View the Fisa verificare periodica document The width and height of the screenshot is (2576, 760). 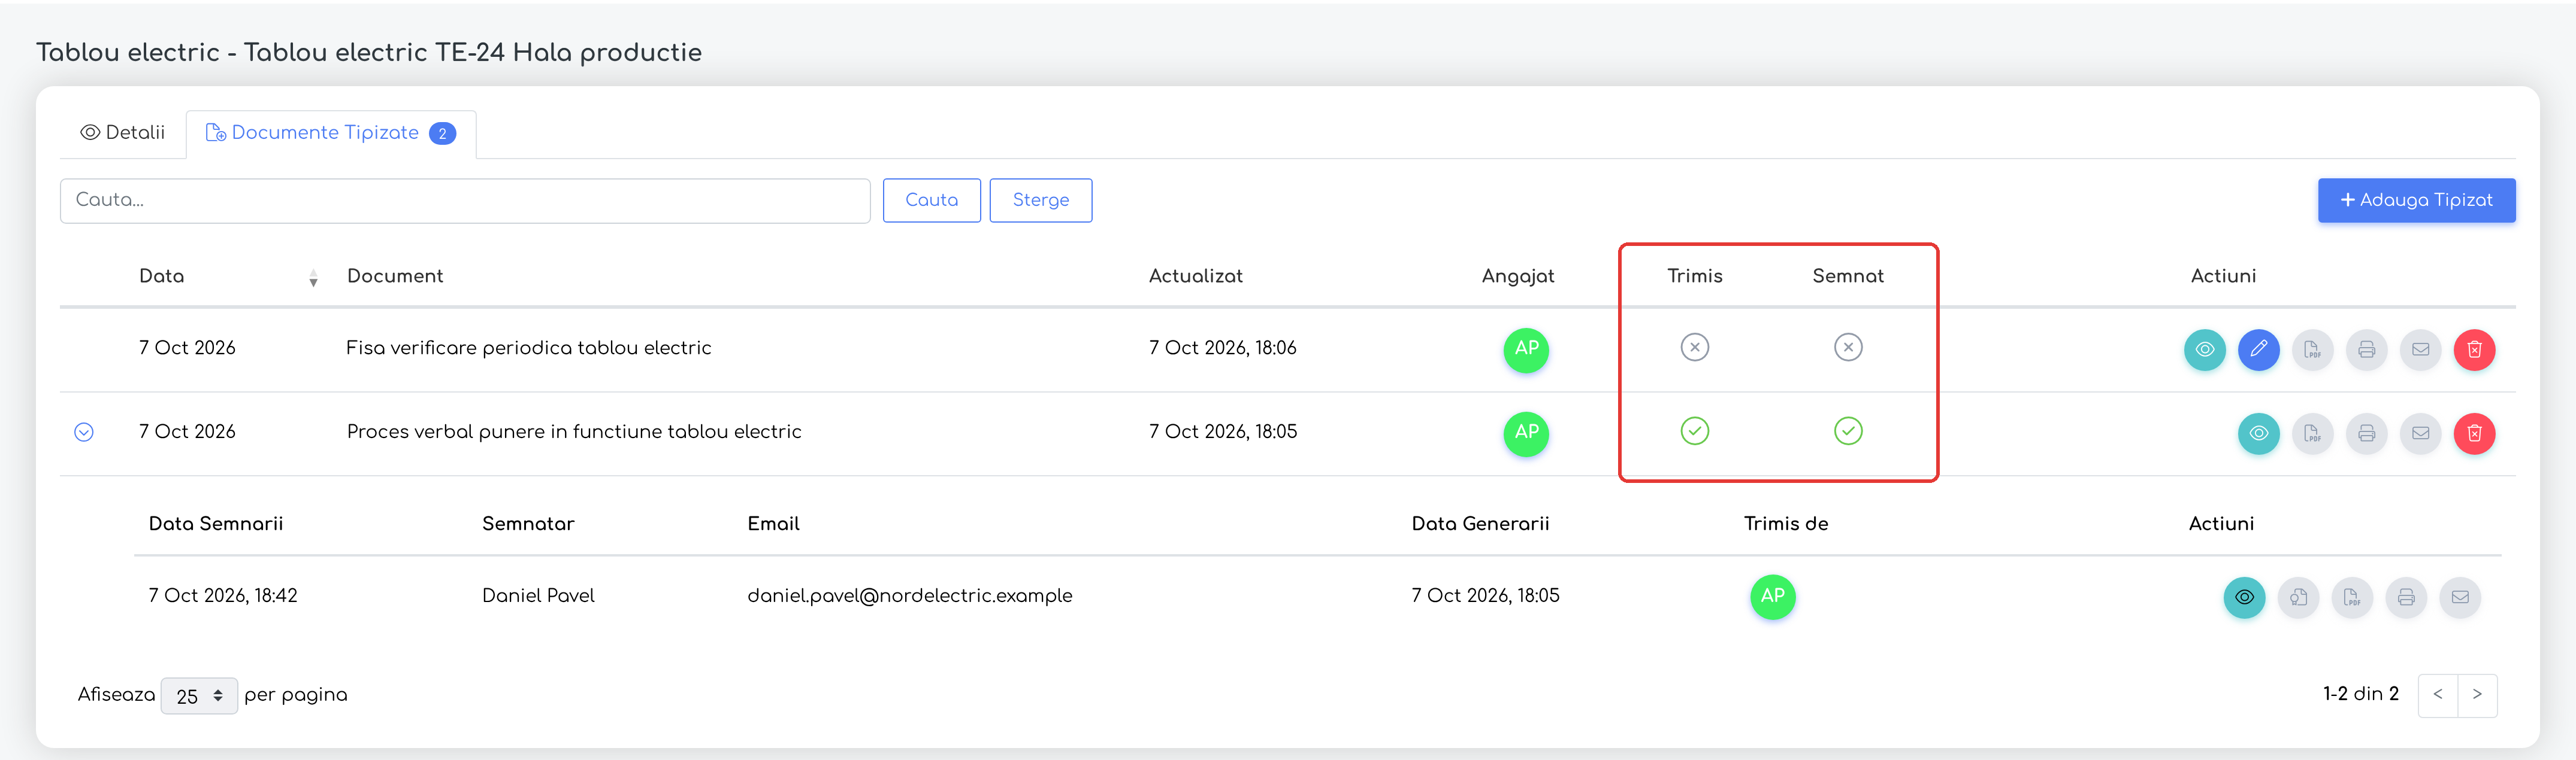tap(2204, 349)
